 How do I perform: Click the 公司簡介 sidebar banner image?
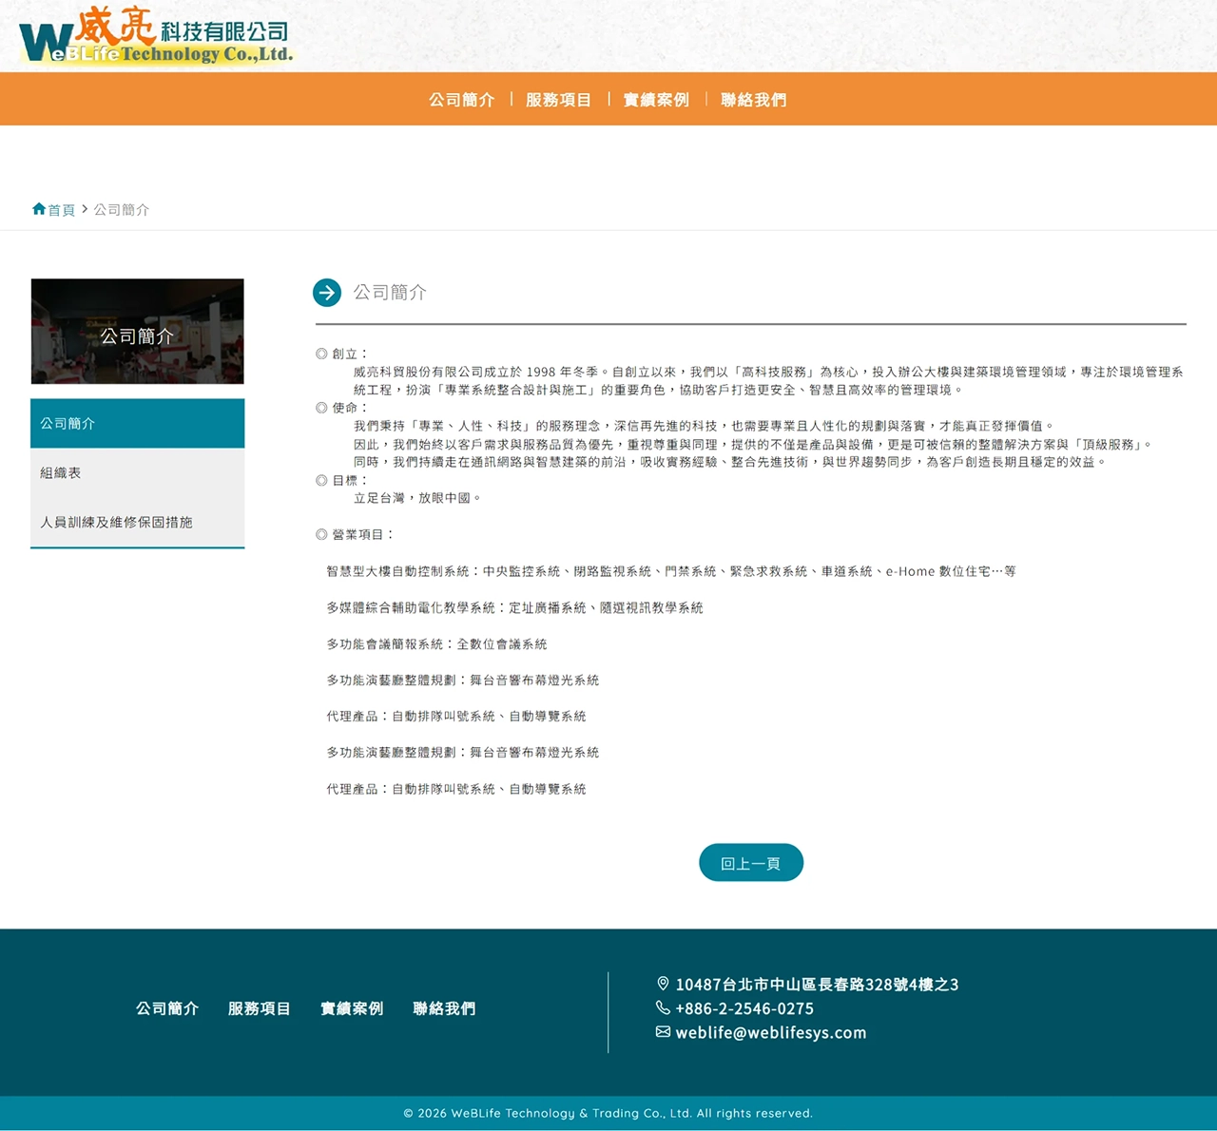(x=138, y=332)
